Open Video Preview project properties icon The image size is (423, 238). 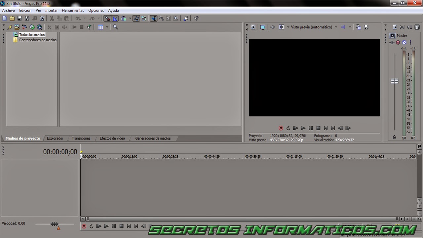coord(253,27)
